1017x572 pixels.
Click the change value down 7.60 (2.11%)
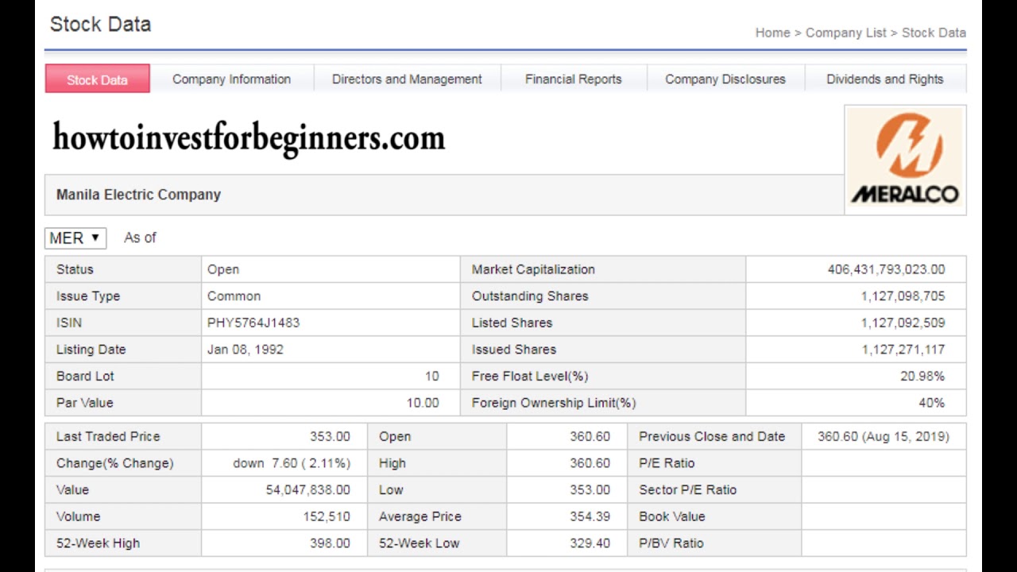pyautogui.click(x=292, y=463)
